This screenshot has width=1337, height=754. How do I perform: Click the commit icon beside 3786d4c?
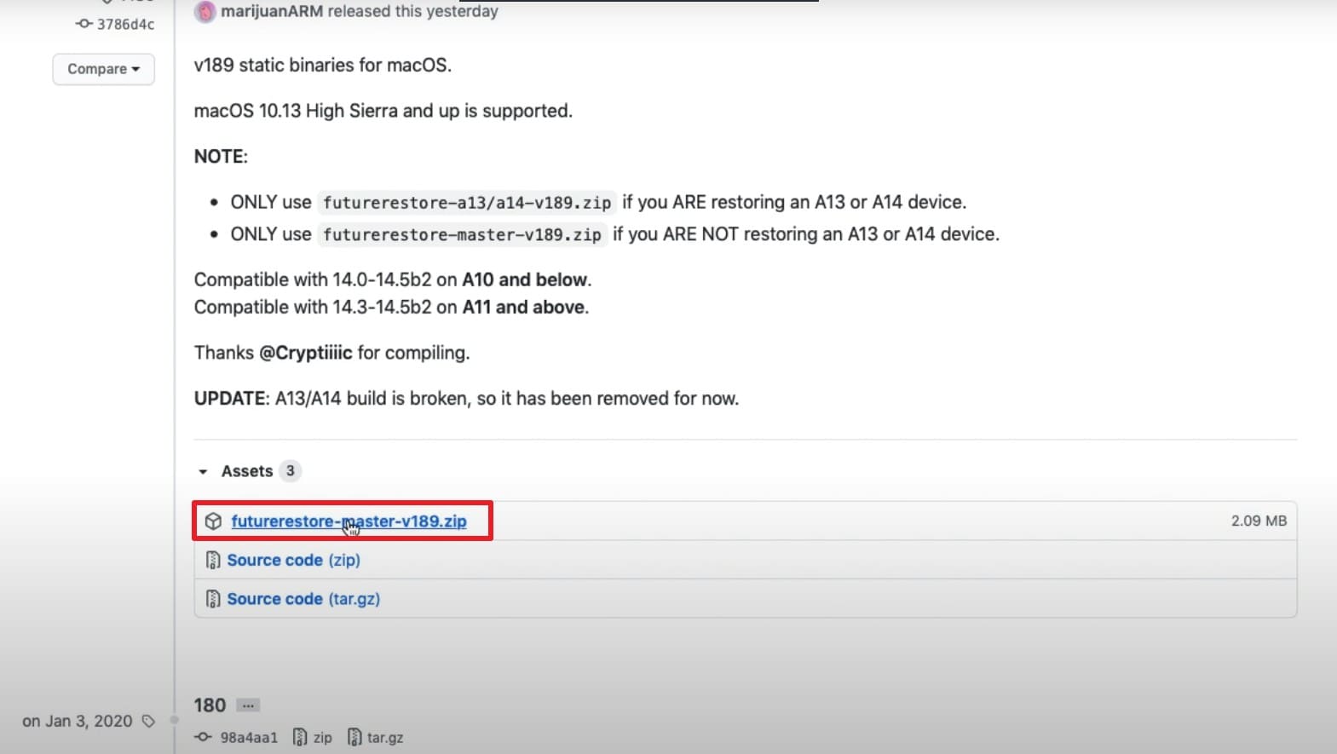pyautogui.click(x=84, y=24)
